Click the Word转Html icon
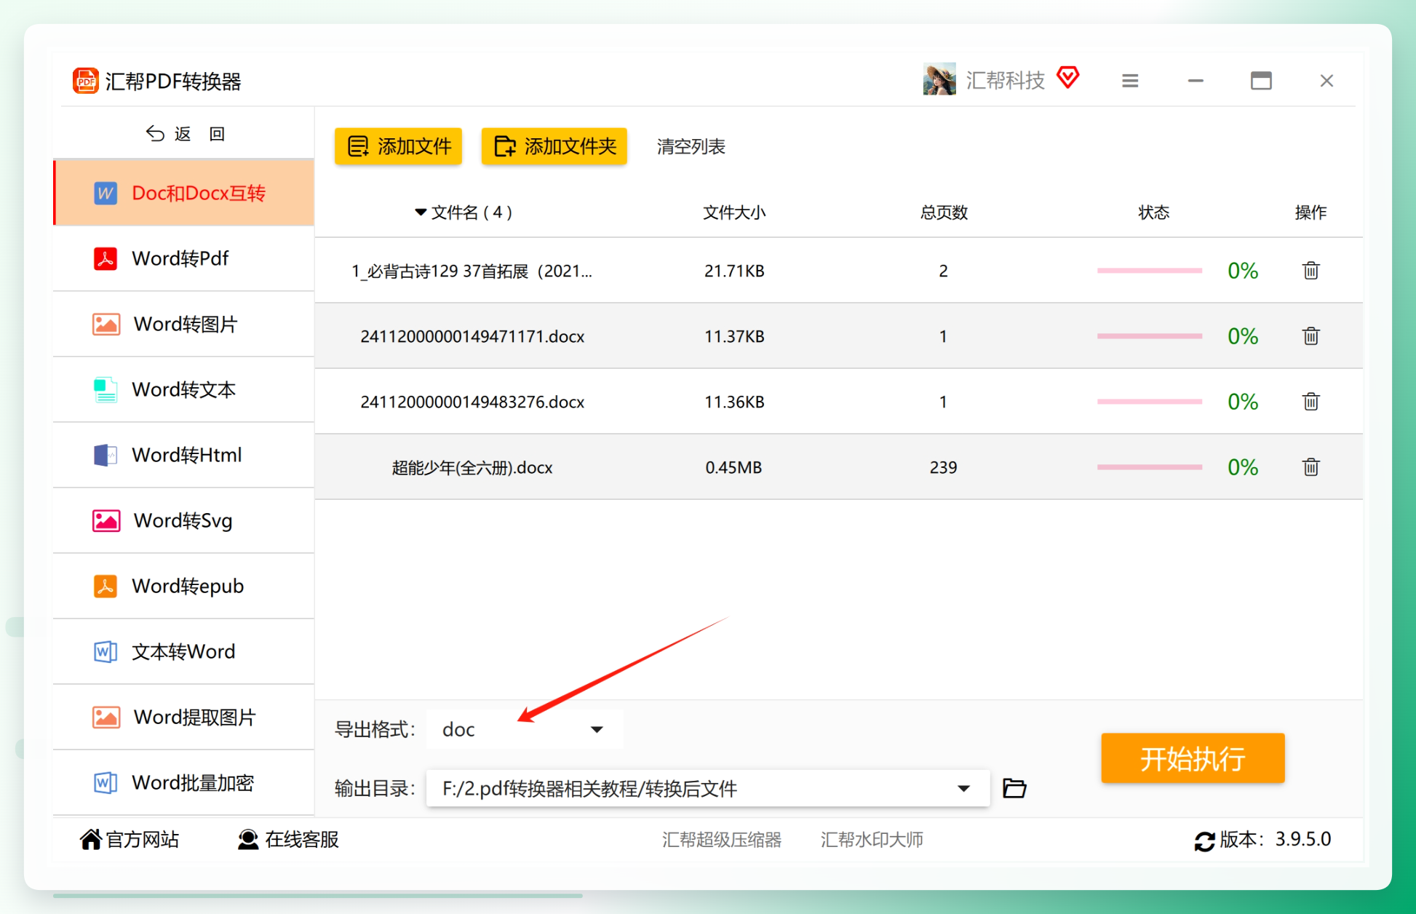 pos(106,455)
